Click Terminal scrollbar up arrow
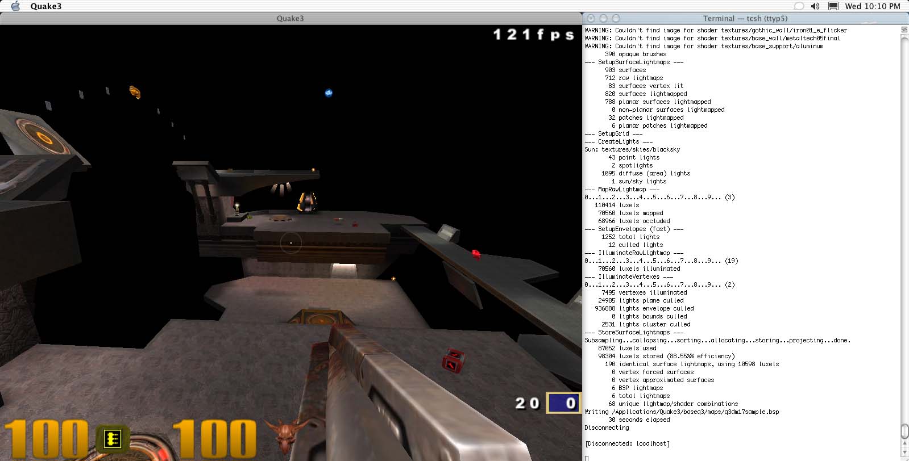 pyautogui.click(x=904, y=445)
